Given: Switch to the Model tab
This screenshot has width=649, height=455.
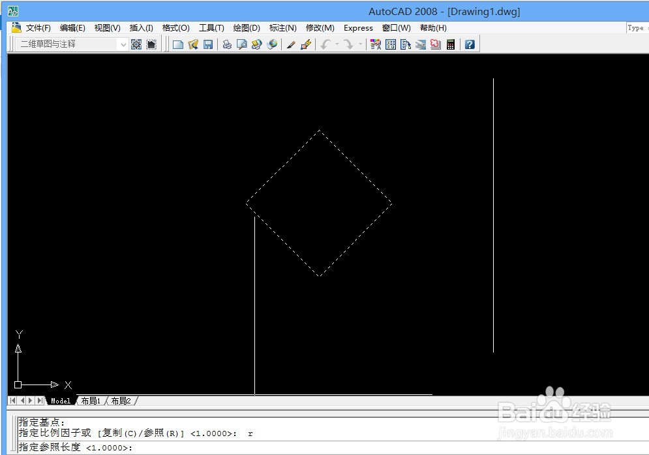Looking at the screenshot, I should 61,401.
